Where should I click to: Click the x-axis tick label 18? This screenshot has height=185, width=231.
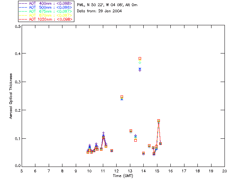point(198,171)
